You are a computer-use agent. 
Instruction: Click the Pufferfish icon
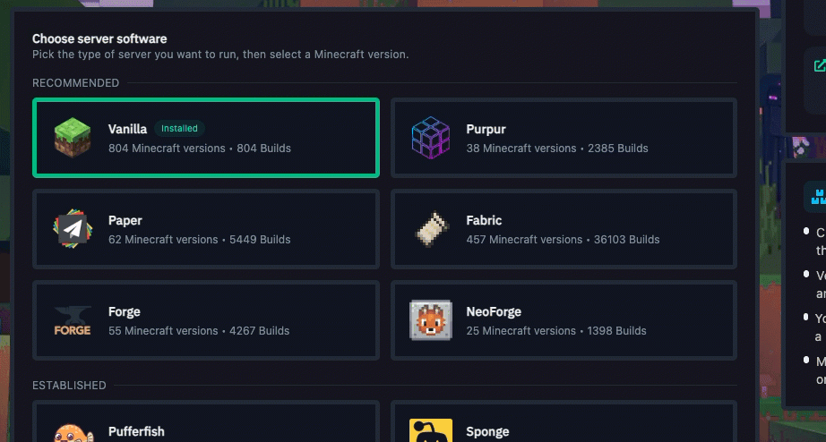pyautogui.click(x=73, y=433)
